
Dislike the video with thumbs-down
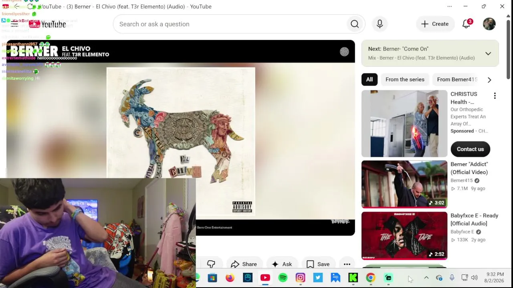(x=211, y=264)
